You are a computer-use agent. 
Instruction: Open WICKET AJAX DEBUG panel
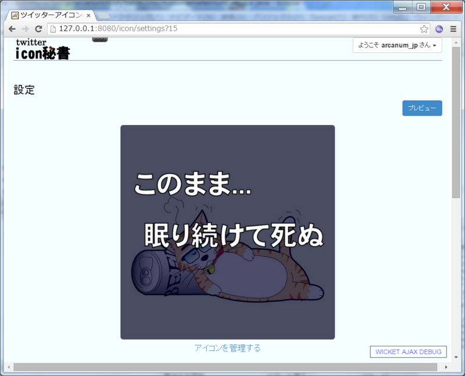tap(409, 352)
